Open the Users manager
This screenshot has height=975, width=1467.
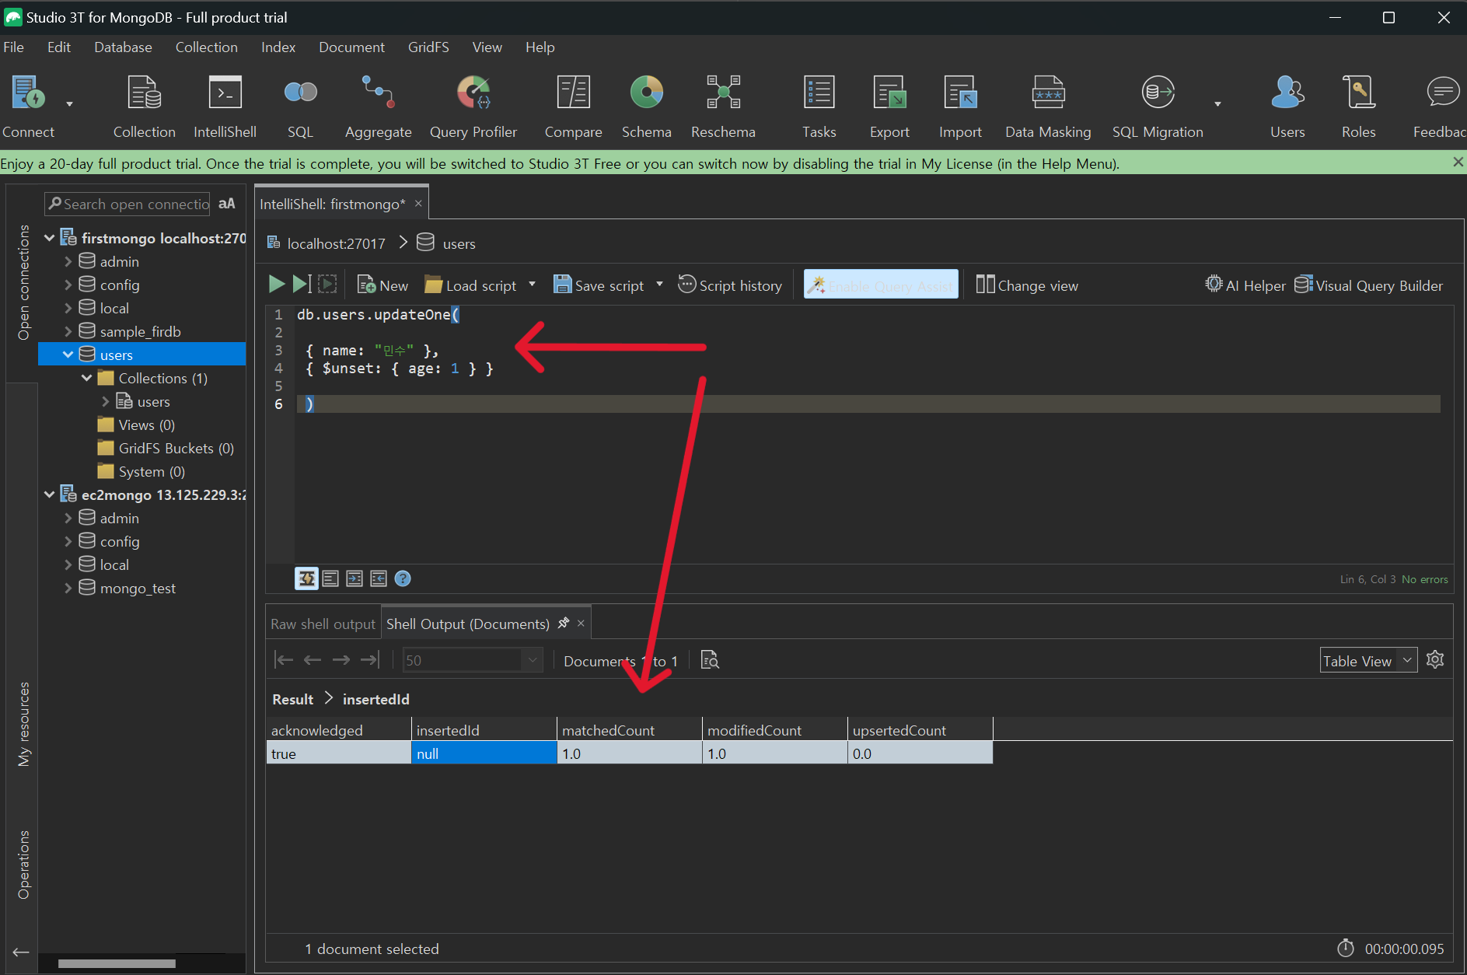click(1287, 107)
